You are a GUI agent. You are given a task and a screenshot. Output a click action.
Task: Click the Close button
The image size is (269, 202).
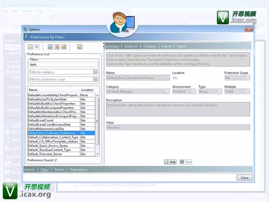(244, 178)
